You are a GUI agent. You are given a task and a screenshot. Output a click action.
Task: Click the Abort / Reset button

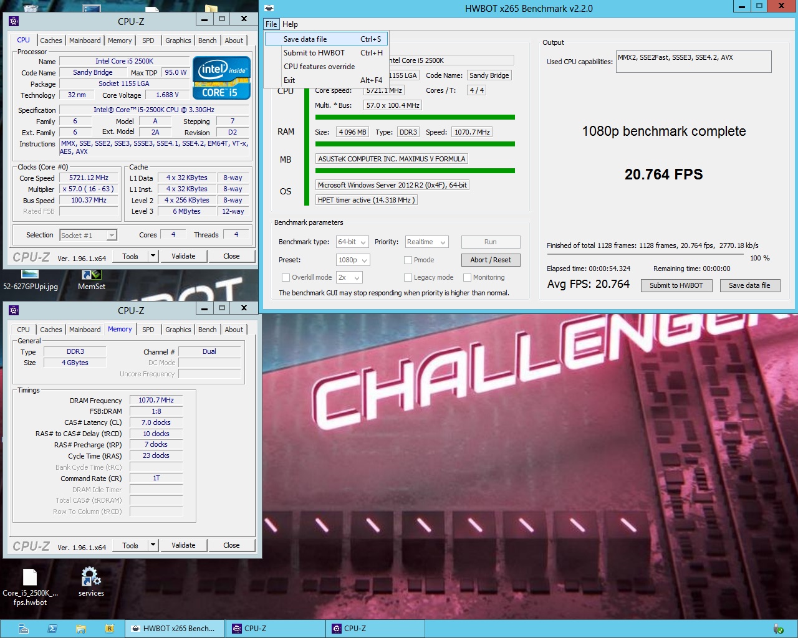(x=491, y=260)
